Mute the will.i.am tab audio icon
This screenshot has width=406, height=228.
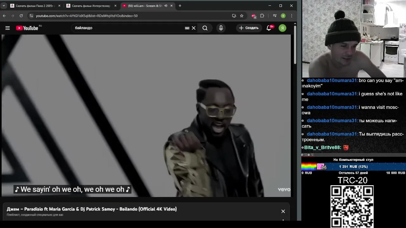click(166, 6)
